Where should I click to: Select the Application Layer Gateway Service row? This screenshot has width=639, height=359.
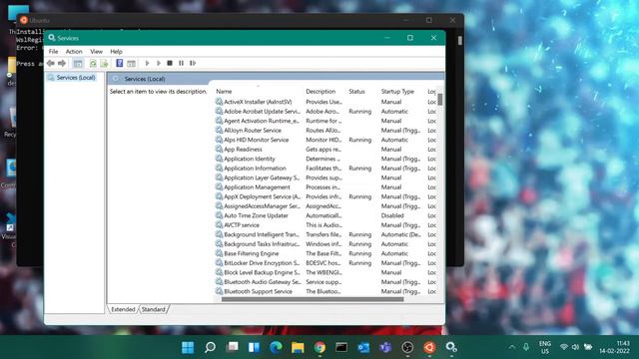[326, 178]
